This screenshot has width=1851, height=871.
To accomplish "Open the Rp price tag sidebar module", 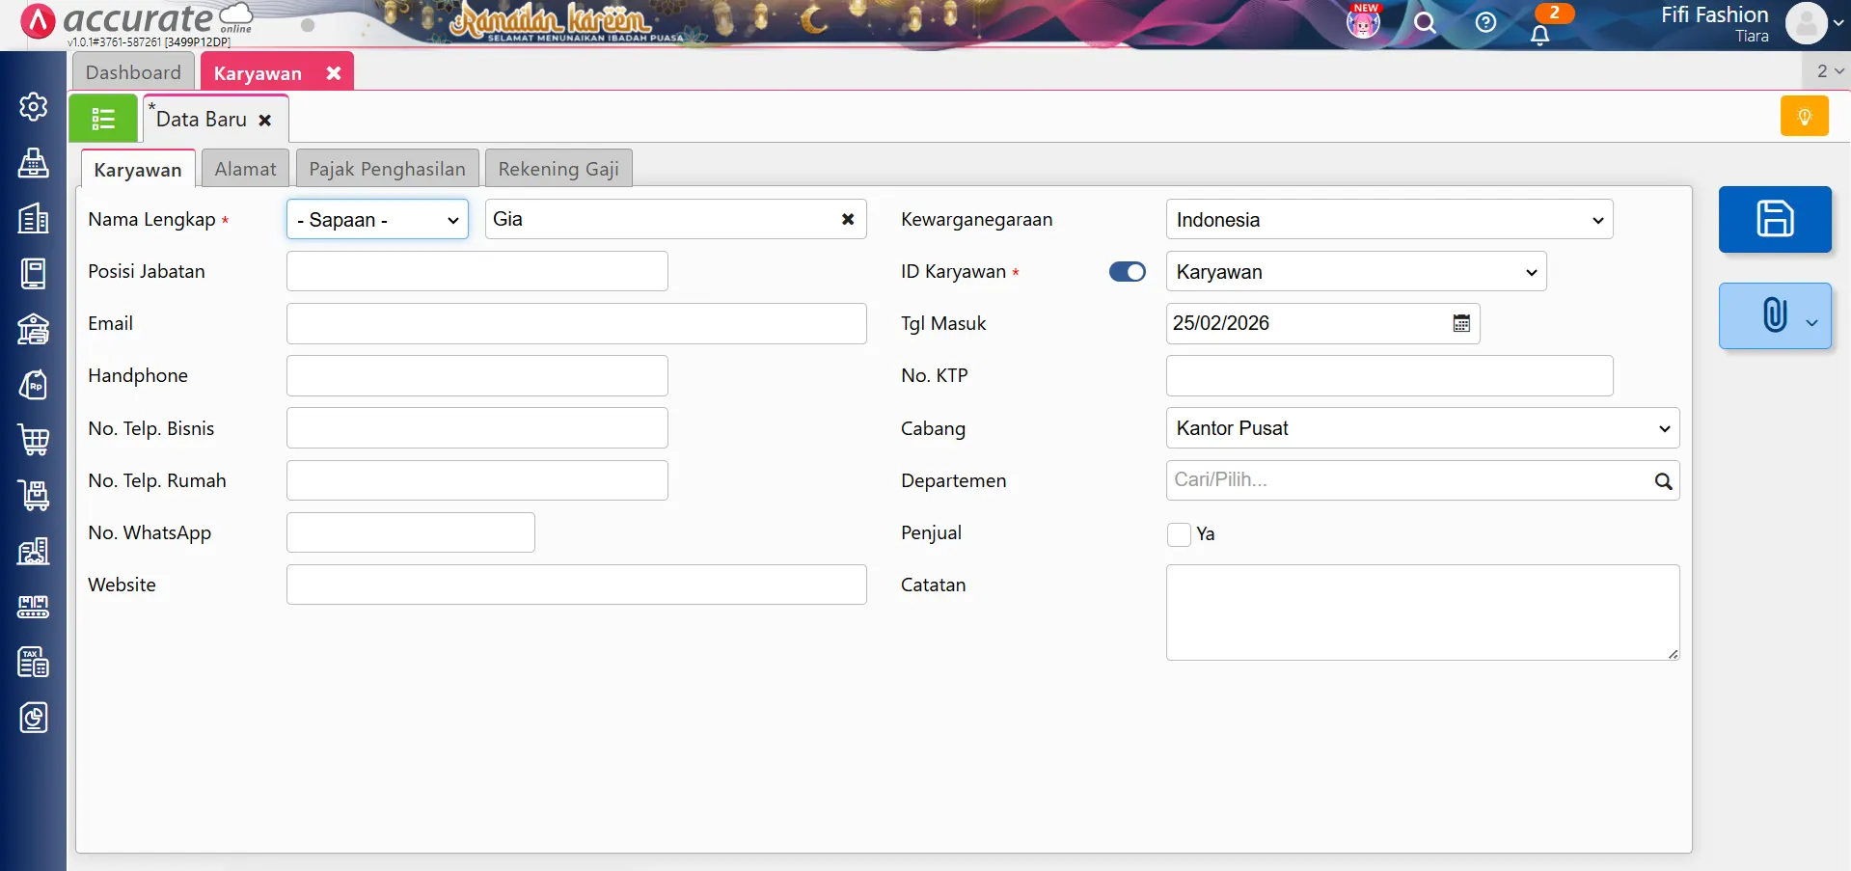I will [x=34, y=385].
